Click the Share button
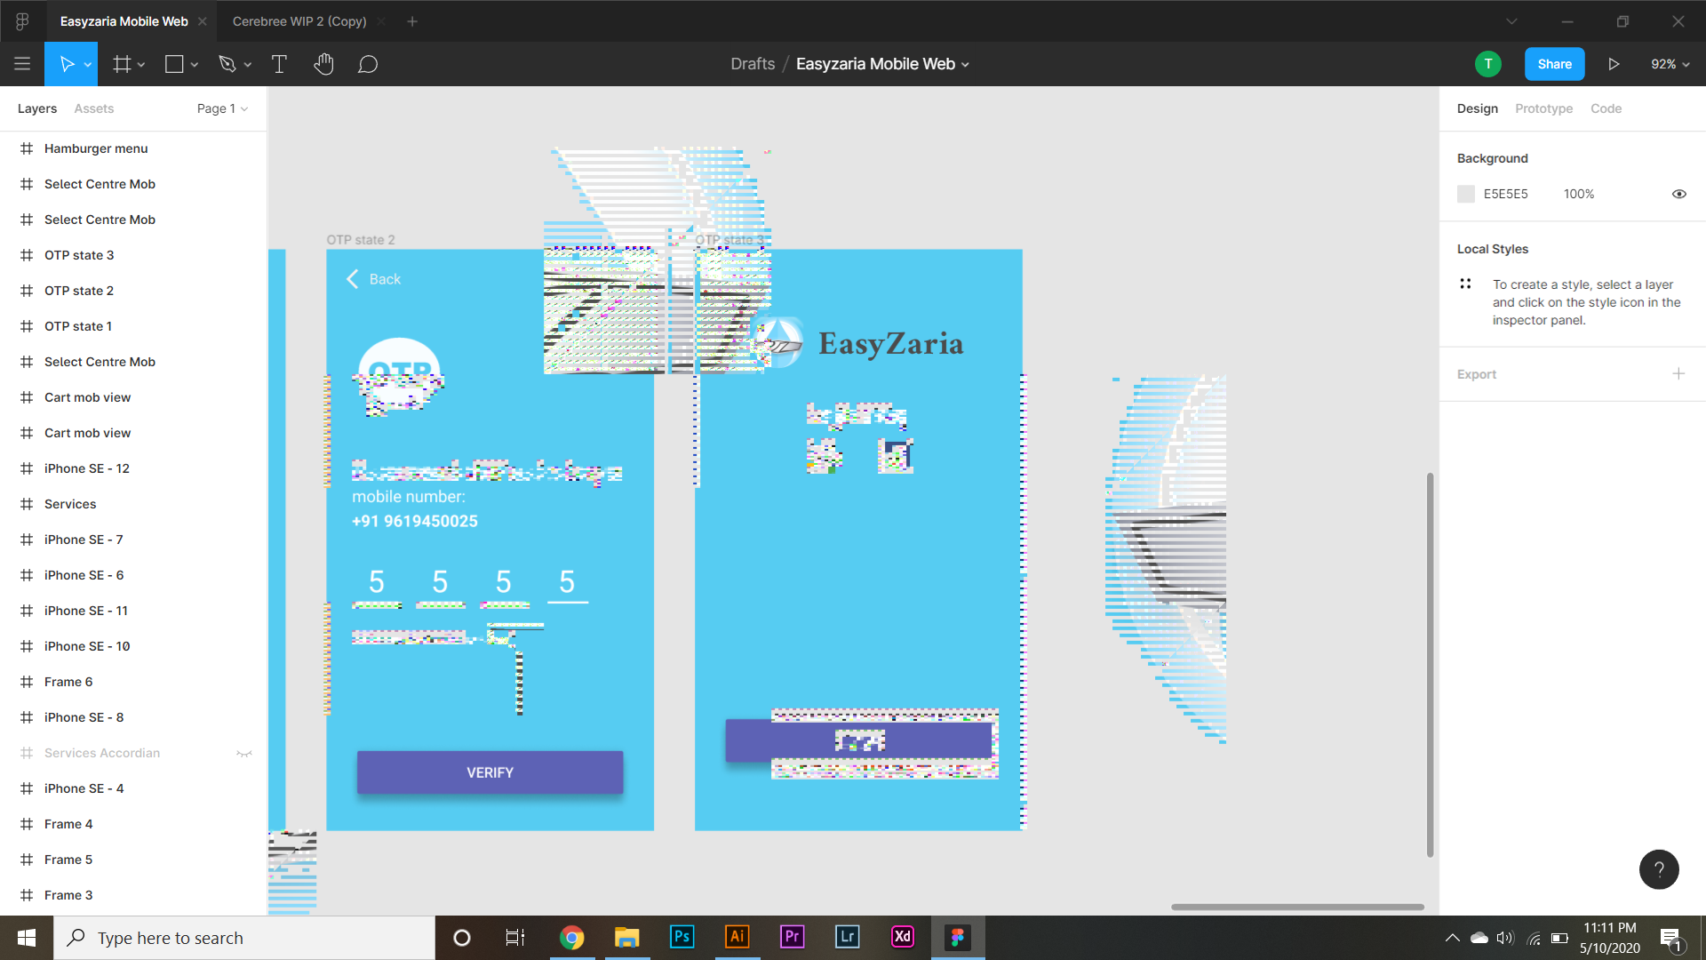This screenshot has height=960, width=1706. (1554, 64)
